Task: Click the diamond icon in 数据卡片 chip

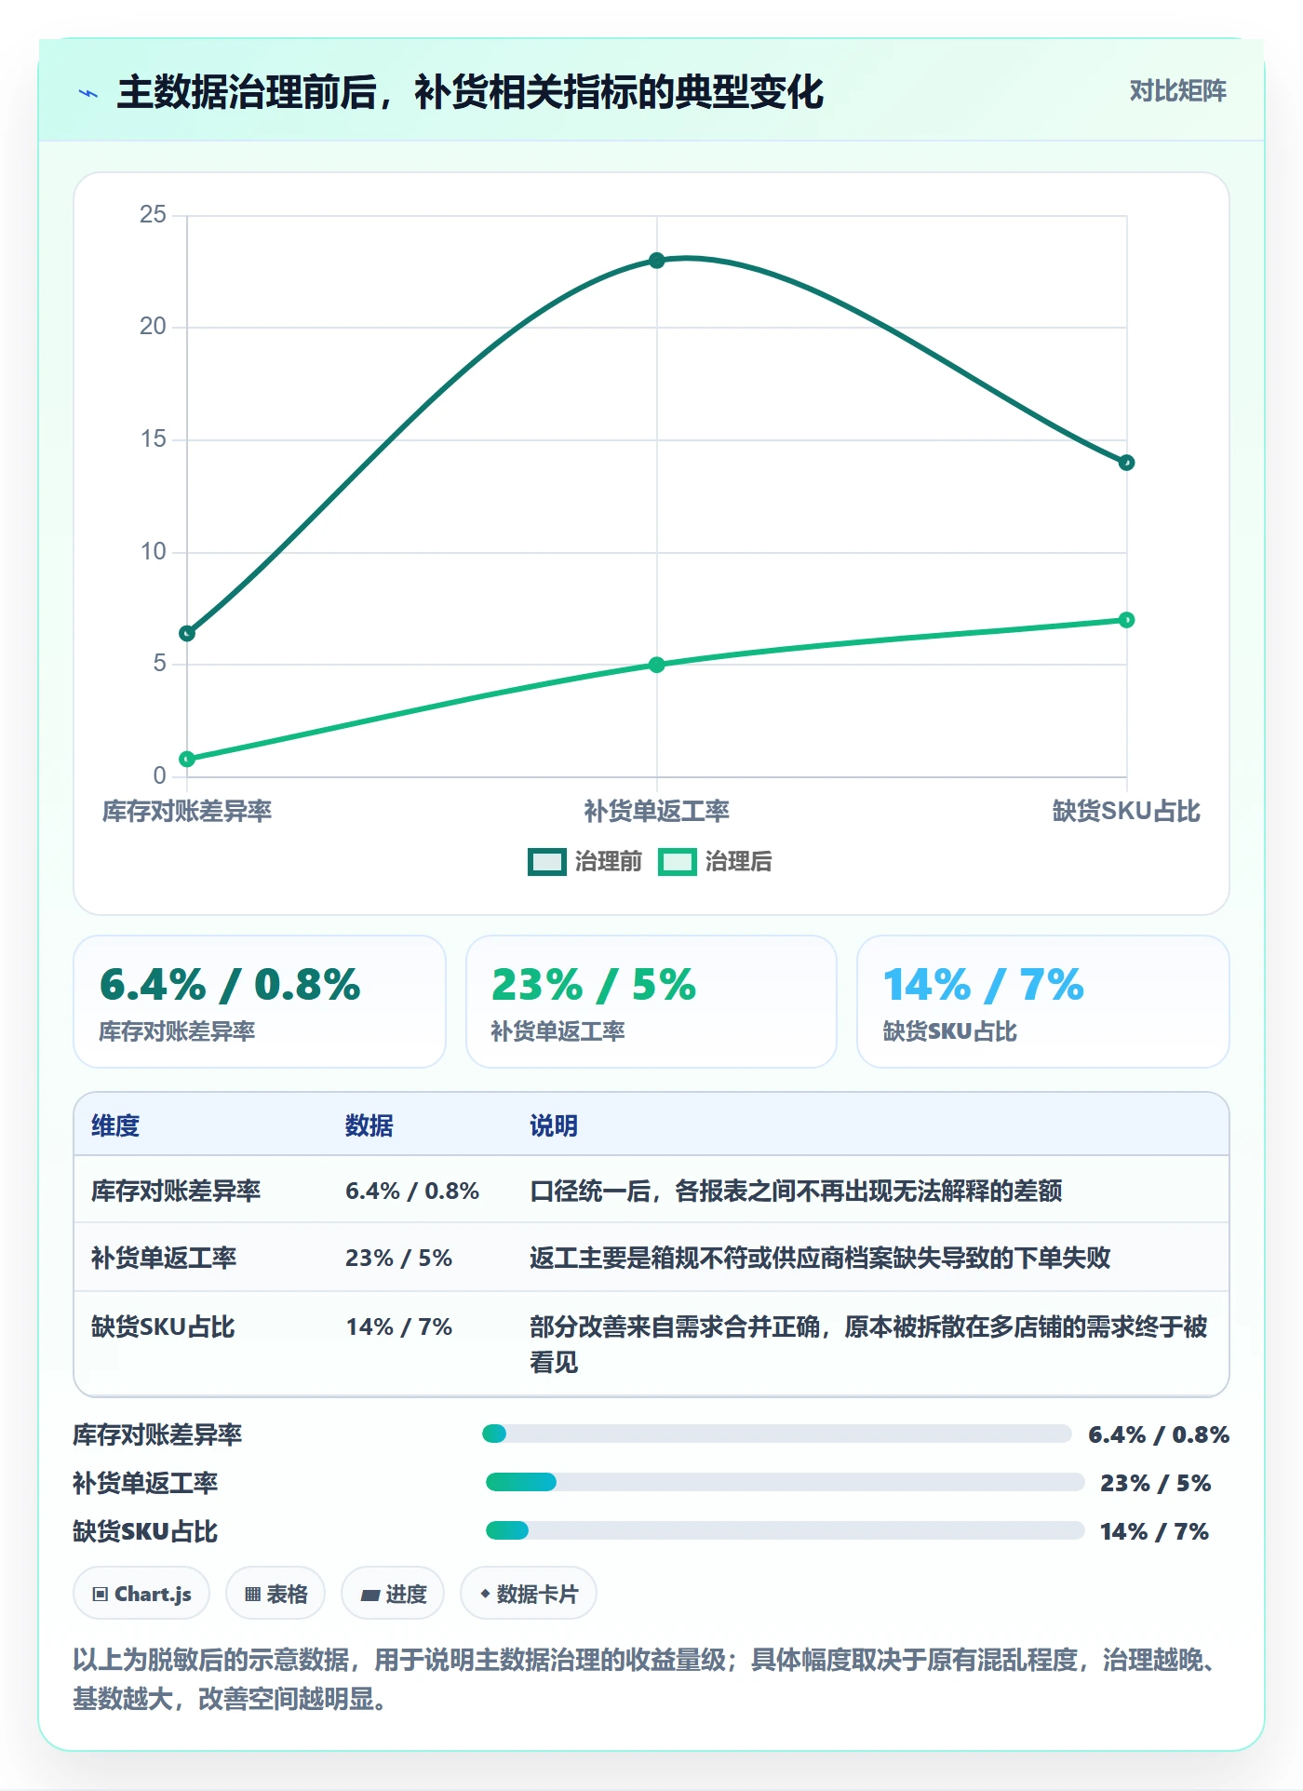Action: (485, 1594)
